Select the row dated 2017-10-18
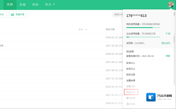176x109 pixels. (x=61, y=46)
